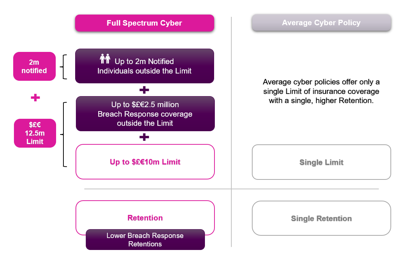415x254 pixels.
Task: Select the Full Spectrum Cyber header
Action: pos(144,23)
